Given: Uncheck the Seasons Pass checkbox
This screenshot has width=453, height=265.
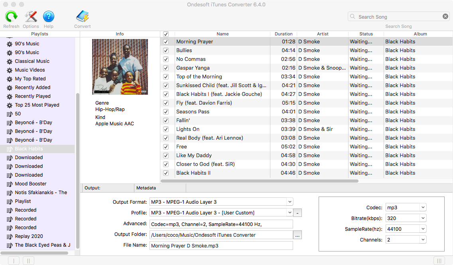Looking at the screenshot, I should click(166, 111).
